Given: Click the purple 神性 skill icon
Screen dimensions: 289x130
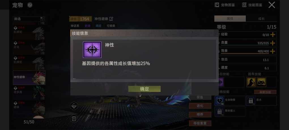Looking at the screenshot, I should tap(92, 50).
